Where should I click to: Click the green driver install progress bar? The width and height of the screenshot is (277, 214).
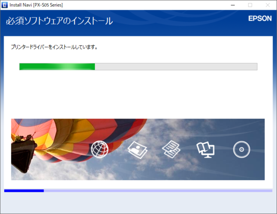(x=138, y=67)
